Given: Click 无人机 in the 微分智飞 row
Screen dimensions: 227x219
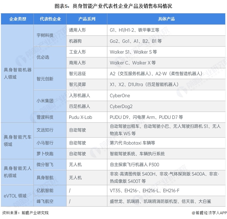Looking at the screenshot, I should tap(87, 165).
